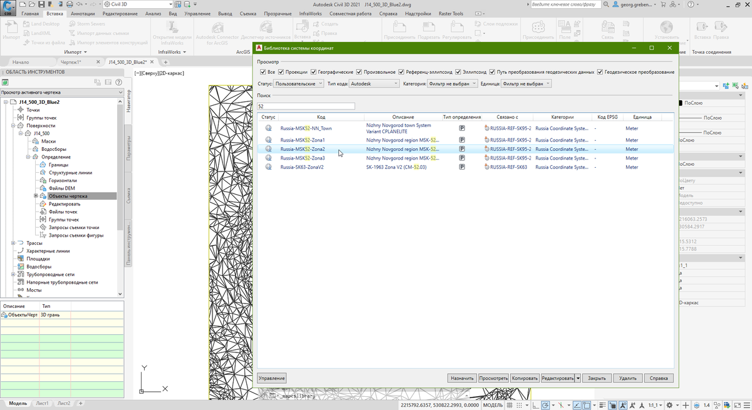Click the Save icon in quick access toolbar
Image resolution: width=752 pixels, height=410 pixels.
click(41, 4)
